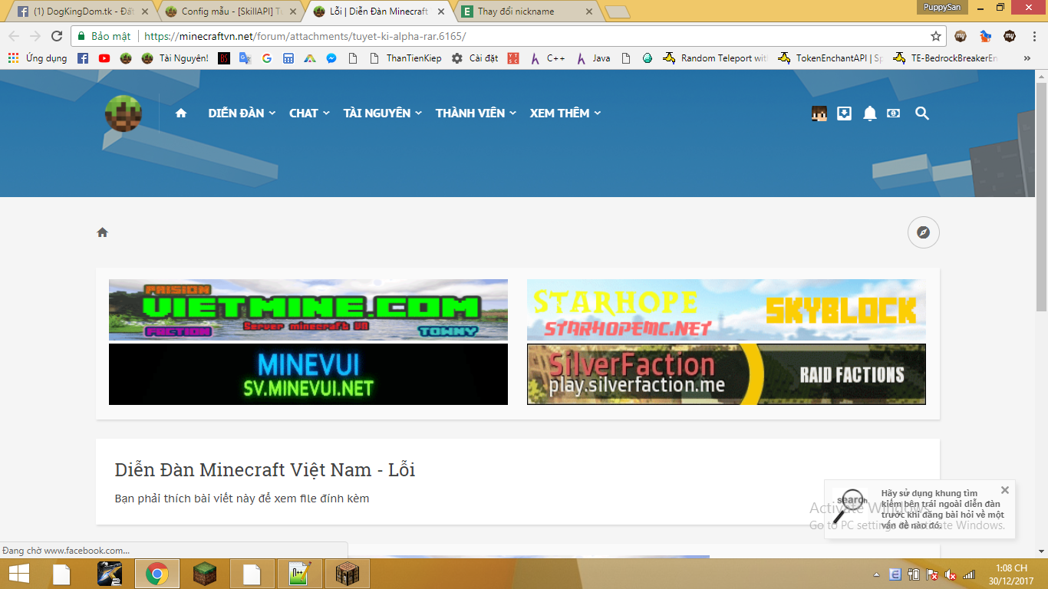Click the compass navigation button
This screenshot has height=589, width=1048.
click(x=924, y=232)
